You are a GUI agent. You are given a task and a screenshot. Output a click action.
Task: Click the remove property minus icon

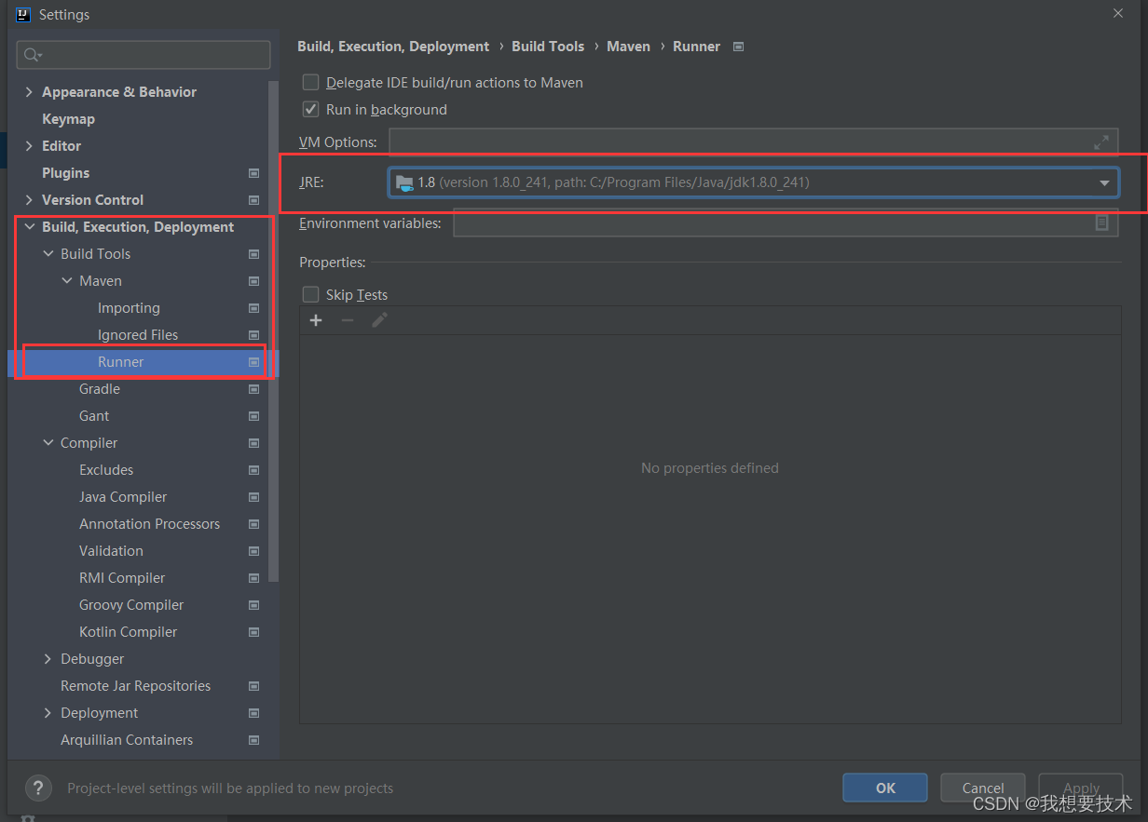pyautogui.click(x=348, y=320)
